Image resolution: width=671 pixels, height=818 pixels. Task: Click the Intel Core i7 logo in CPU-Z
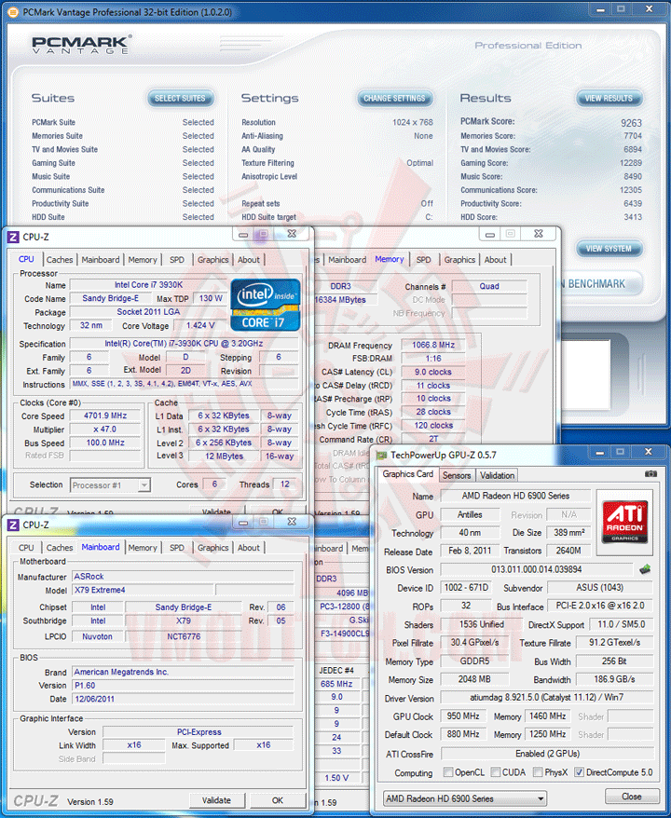(x=266, y=305)
